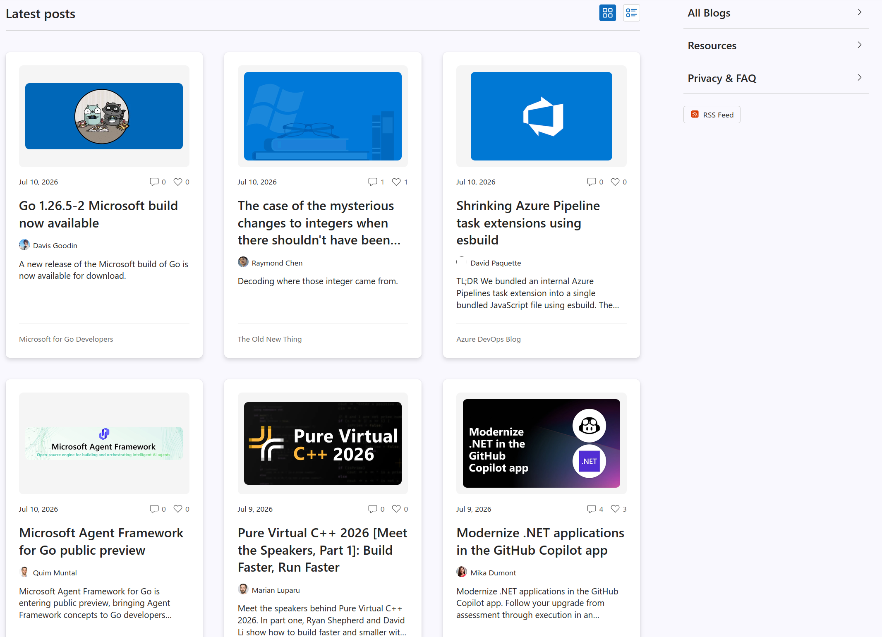Open 'The case of the mysterious changes' title
This screenshot has height=637, width=882.
pyautogui.click(x=319, y=223)
